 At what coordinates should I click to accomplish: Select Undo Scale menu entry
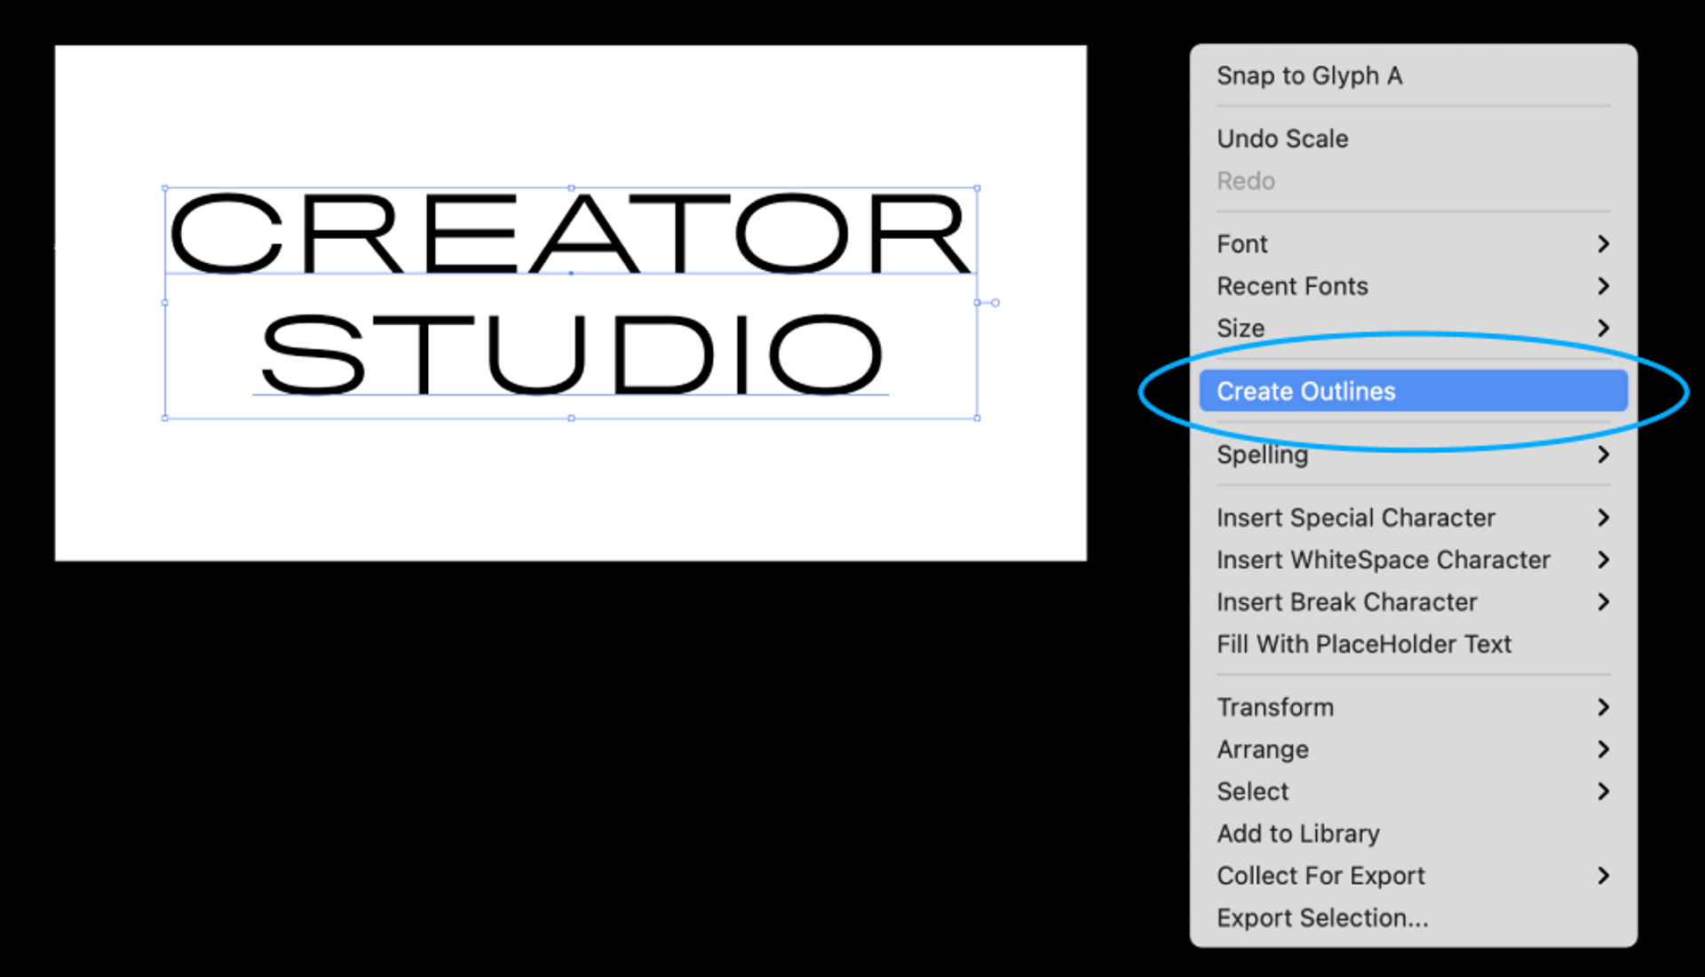(1282, 139)
